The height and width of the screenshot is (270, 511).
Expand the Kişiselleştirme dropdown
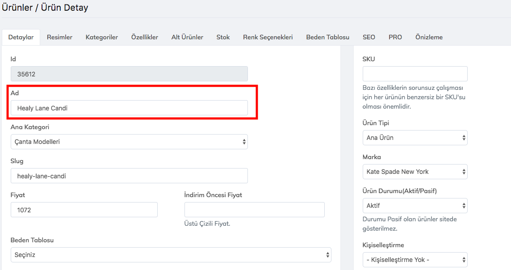pos(415,260)
